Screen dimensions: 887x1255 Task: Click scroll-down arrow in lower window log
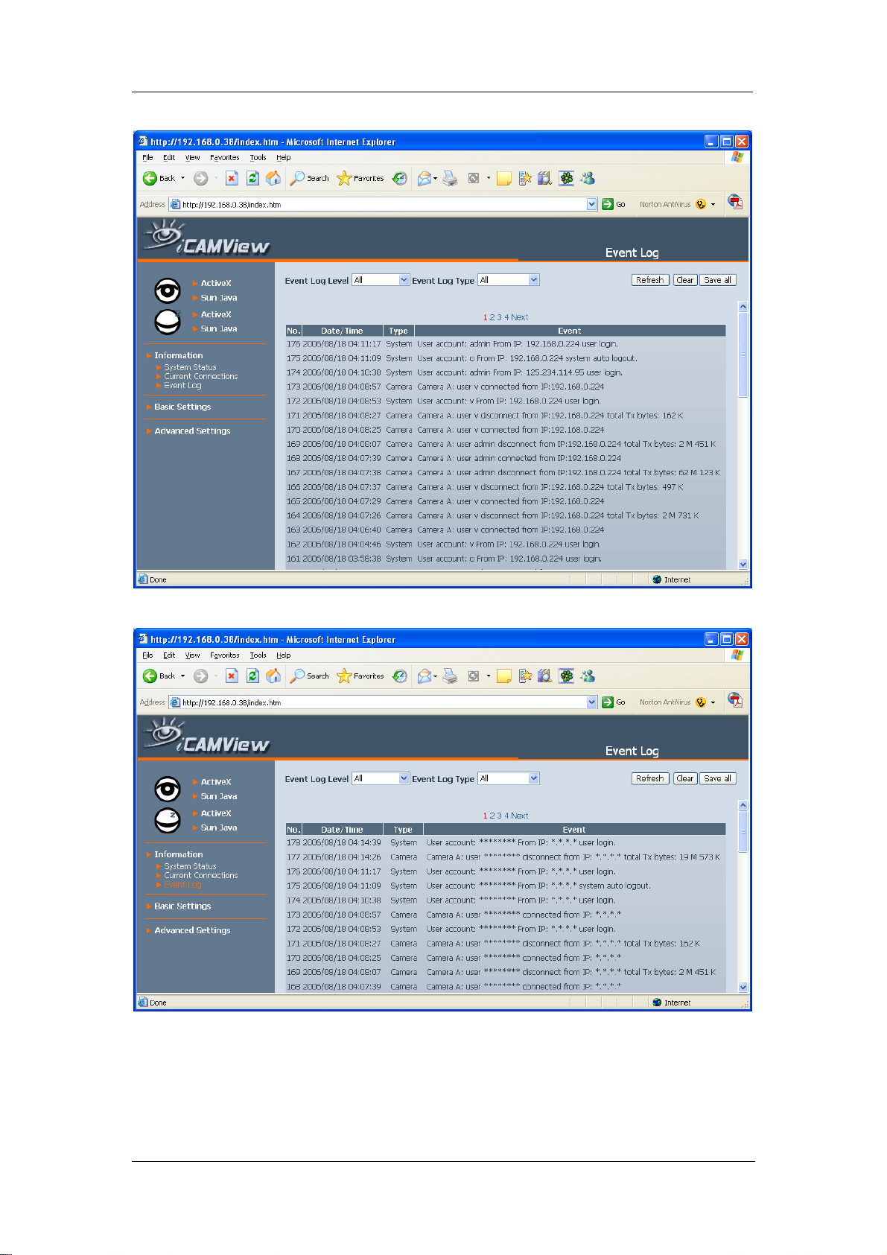743,987
